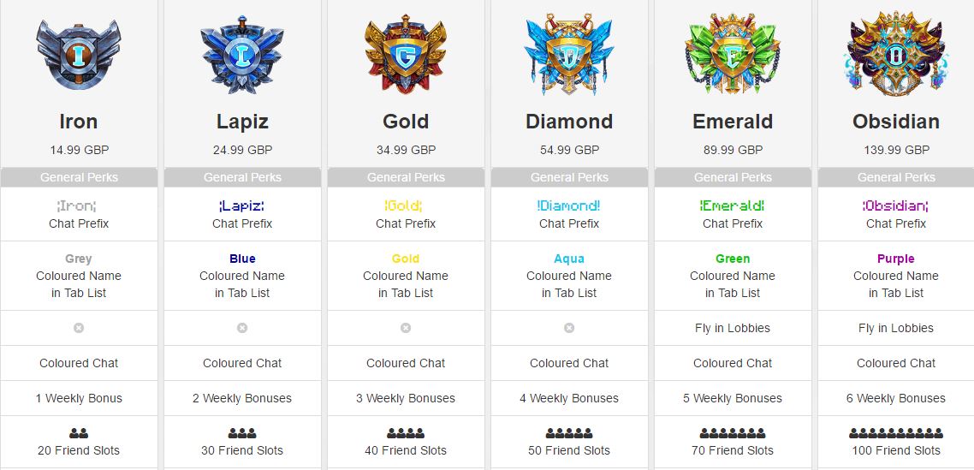Click the purple Obsidian chat prefix sample
974x470 pixels.
[x=896, y=205]
